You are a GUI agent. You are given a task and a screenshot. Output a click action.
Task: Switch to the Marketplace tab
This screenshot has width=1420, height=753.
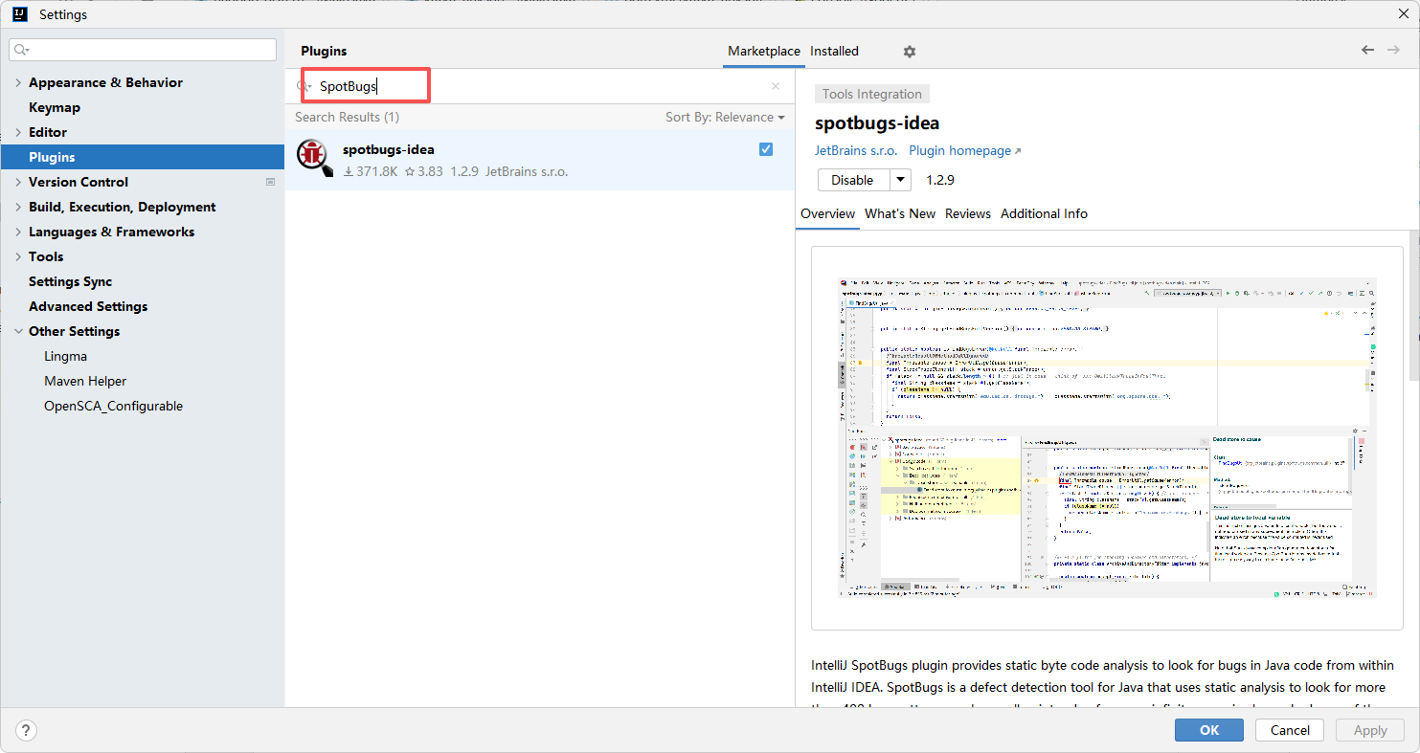[x=764, y=51]
